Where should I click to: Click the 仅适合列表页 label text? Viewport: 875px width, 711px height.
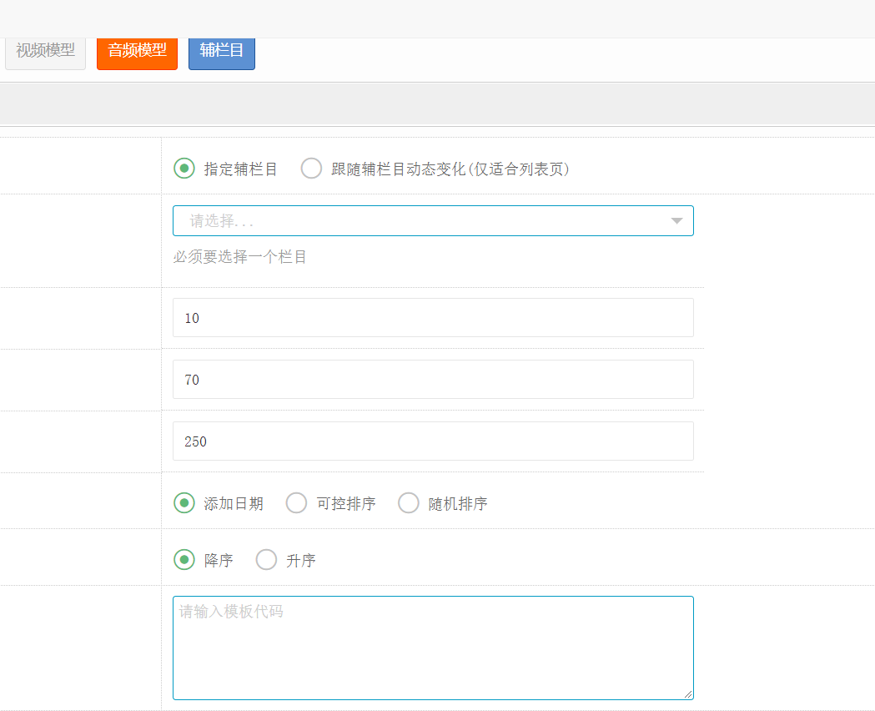(x=517, y=169)
